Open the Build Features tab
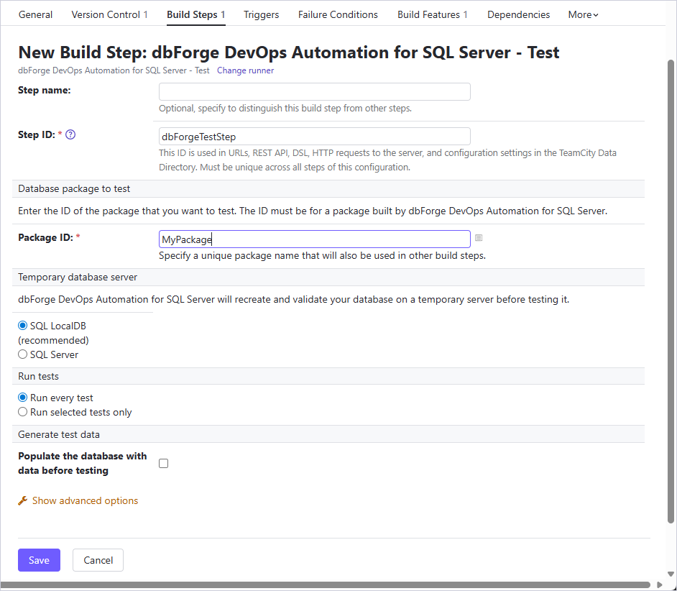 (432, 14)
